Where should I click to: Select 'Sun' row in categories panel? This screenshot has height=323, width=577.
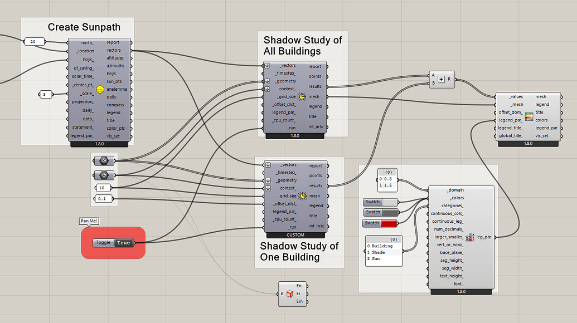point(384,259)
